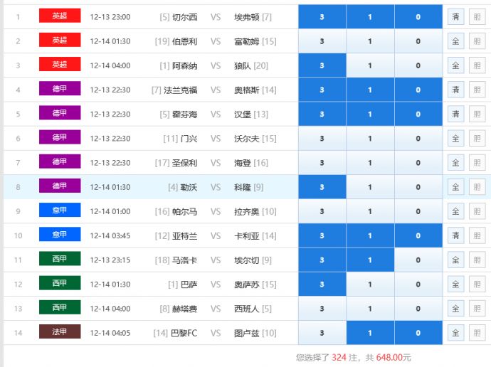Viewport: 491px width, 367px height.
Task: Select all outcomes for 圣保利 vs 海登
Action: (455, 163)
